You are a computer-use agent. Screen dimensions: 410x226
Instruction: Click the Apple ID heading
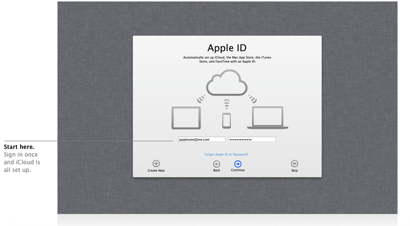tap(227, 48)
